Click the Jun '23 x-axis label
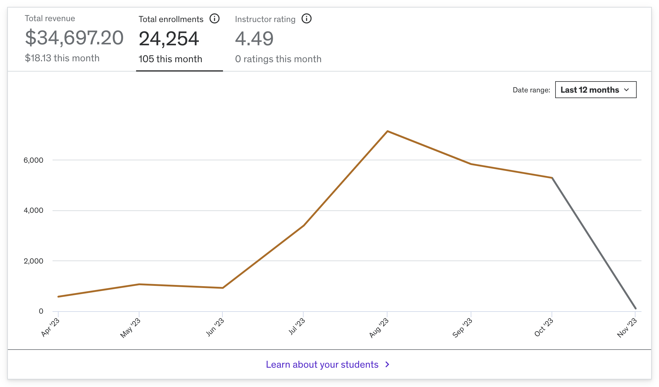Viewport: 659px width, 387px height. coord(215,327)
